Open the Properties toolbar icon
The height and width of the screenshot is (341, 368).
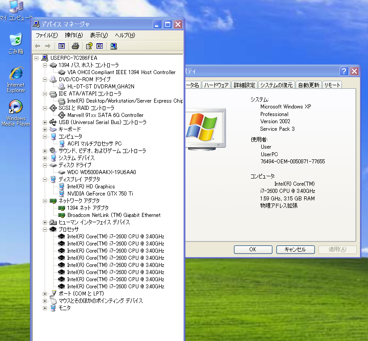pos(89,46)
